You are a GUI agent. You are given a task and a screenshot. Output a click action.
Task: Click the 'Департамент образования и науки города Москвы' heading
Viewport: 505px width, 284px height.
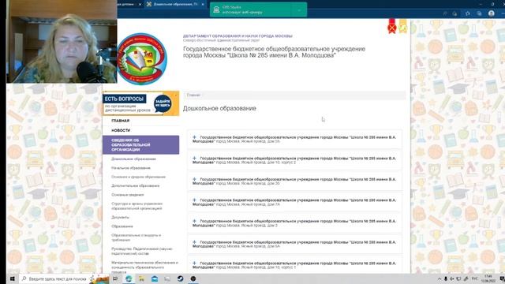tap(238, 36)
